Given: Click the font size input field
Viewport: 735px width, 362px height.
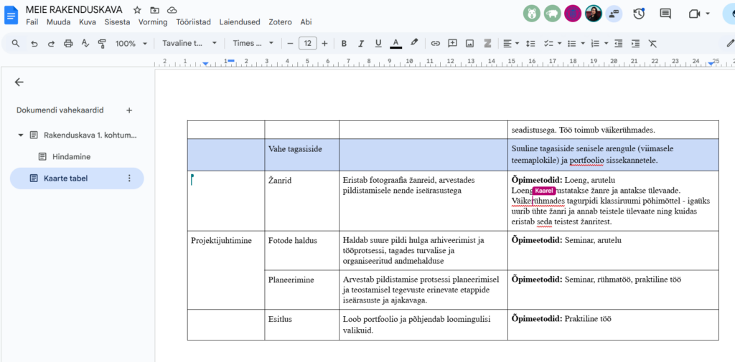Looking at the screenshot, I should (x=307, y=44).
